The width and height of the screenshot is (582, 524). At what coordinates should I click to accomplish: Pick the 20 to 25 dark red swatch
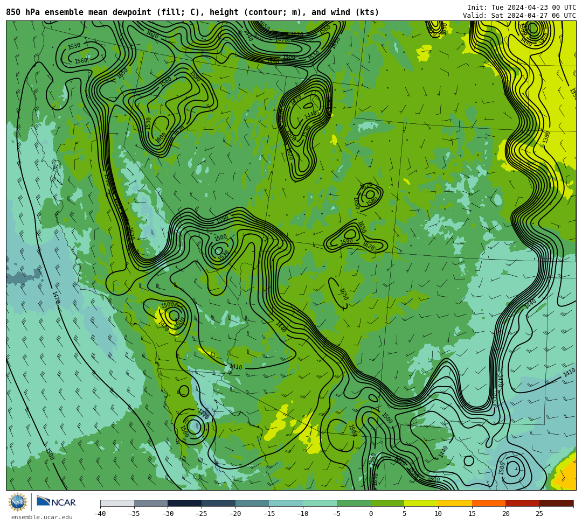pos(523,503)
